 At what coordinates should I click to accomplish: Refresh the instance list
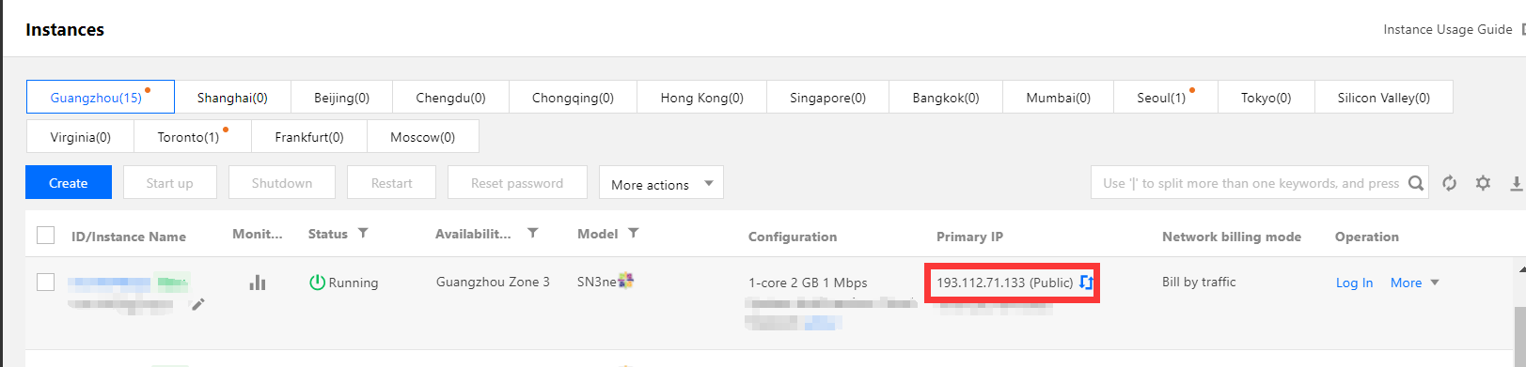(1450, 183)
